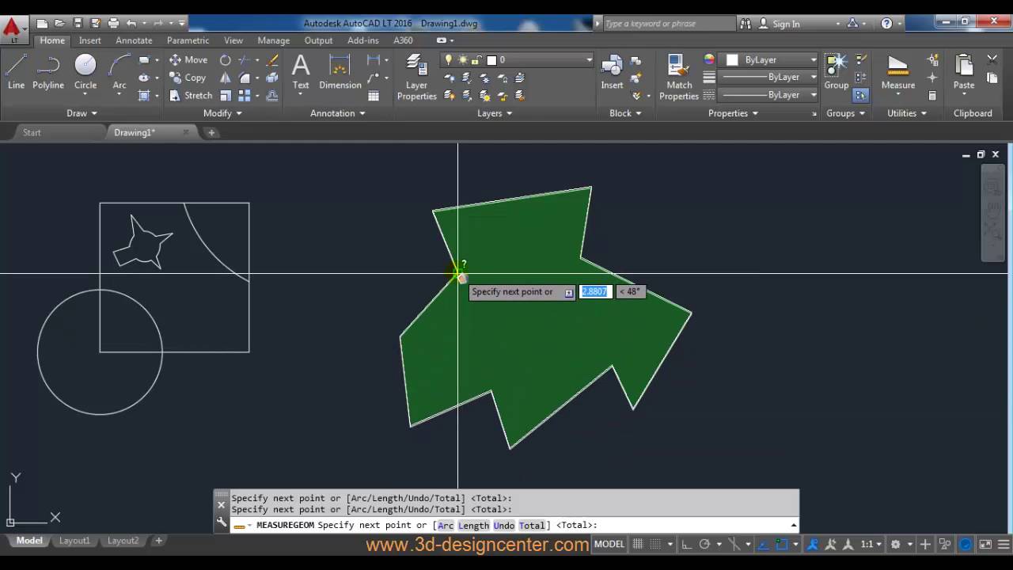Expand the Annotation panel
Screen dimensions: 1013x570
click(338, 113)
